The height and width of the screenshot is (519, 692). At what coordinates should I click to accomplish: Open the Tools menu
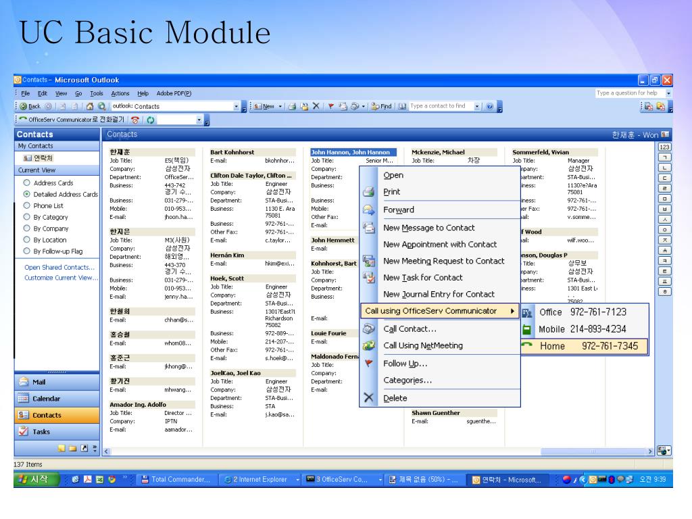click(96, 93)
